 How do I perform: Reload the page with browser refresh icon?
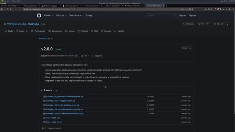pos(8,9)
